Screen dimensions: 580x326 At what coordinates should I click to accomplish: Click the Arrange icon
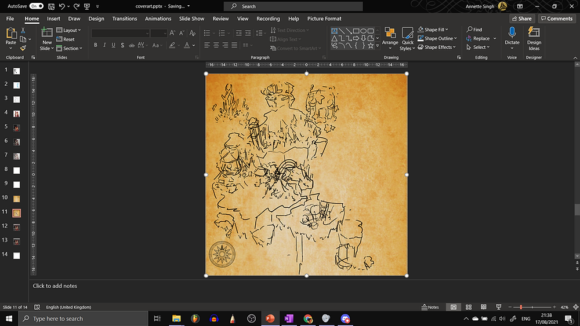coord(390,33)
